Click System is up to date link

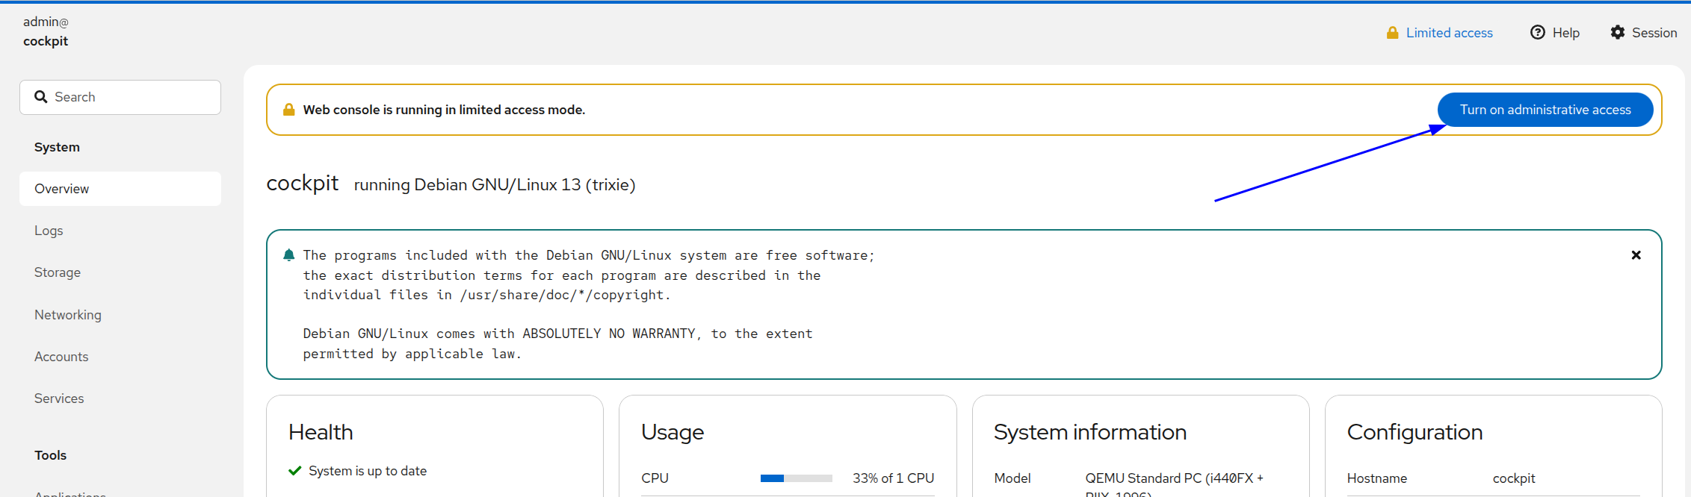point(368,471)
